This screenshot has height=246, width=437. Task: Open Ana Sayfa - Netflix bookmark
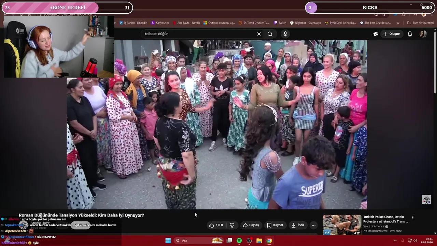(x=186, y=23)
